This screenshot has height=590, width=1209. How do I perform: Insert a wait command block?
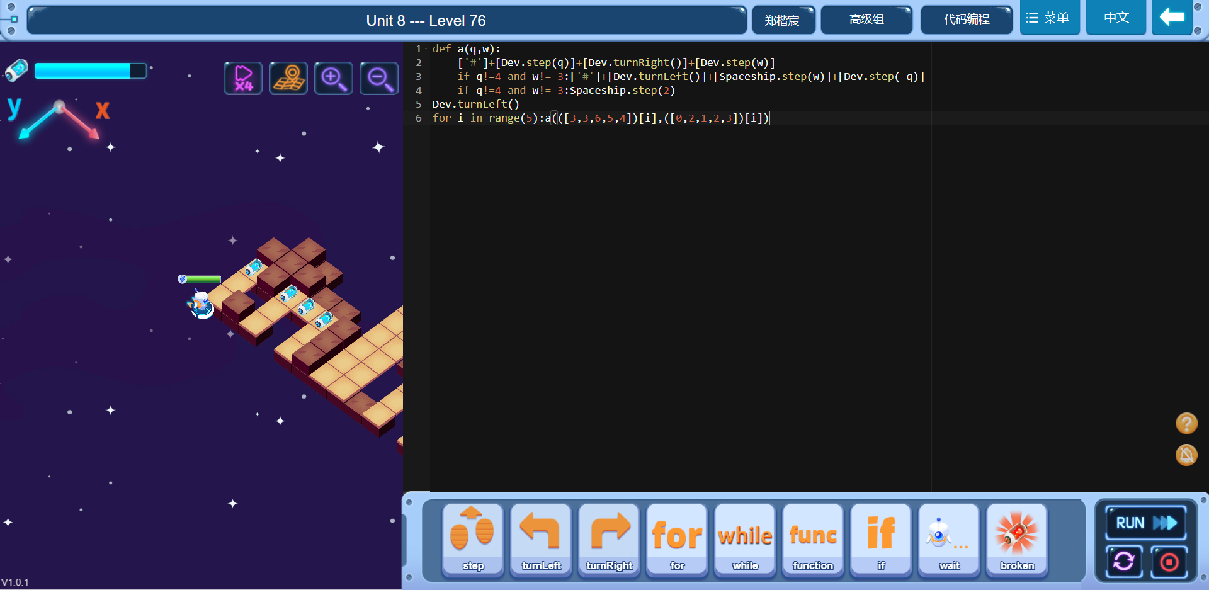tap(949, 540)
